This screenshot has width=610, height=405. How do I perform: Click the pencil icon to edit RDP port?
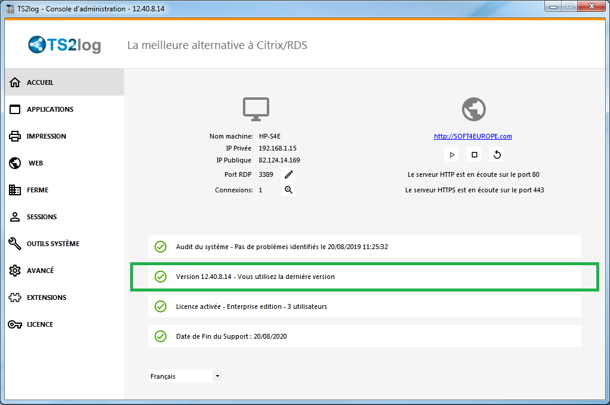tap(288, 174)
